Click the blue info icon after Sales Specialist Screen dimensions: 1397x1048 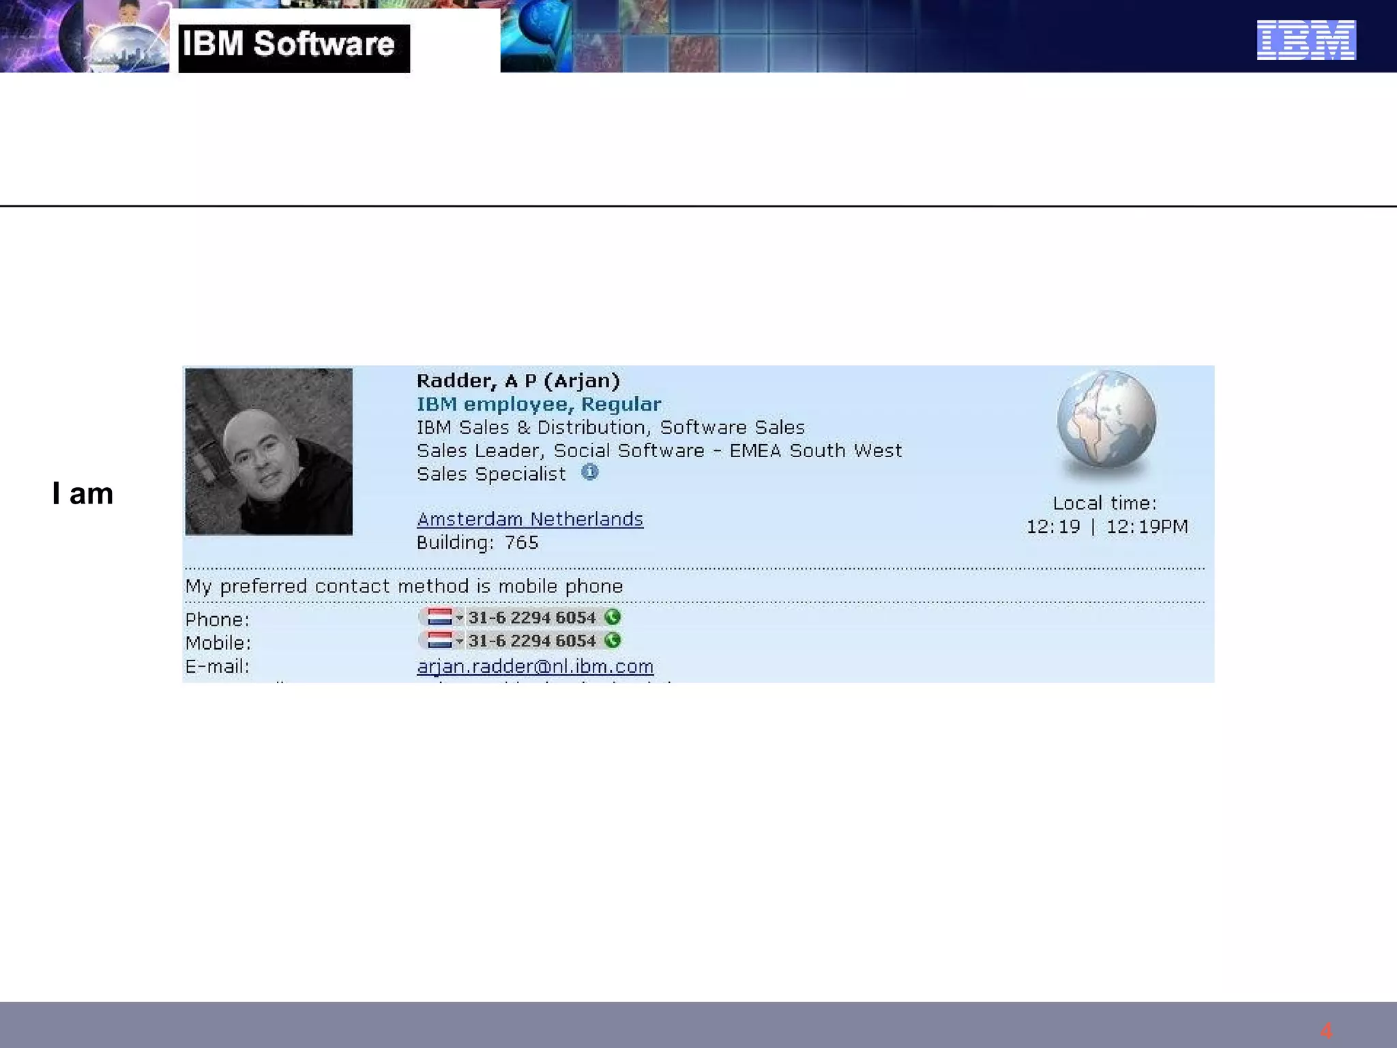click(590, 472)
